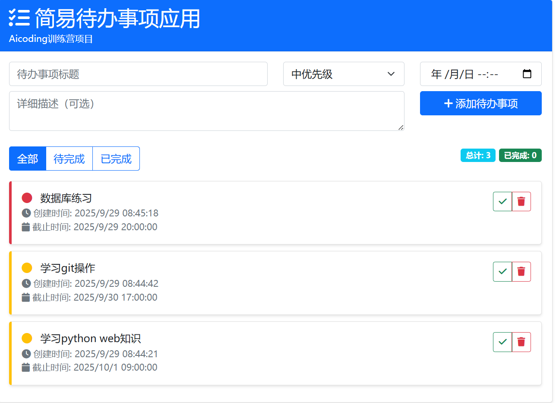The height and width of the screenshot is (403, 556).
Task: Complete the 学习python web知识 task
Action: (502, 342)
